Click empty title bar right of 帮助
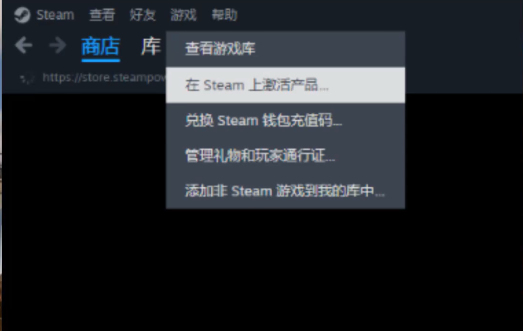 377,15
